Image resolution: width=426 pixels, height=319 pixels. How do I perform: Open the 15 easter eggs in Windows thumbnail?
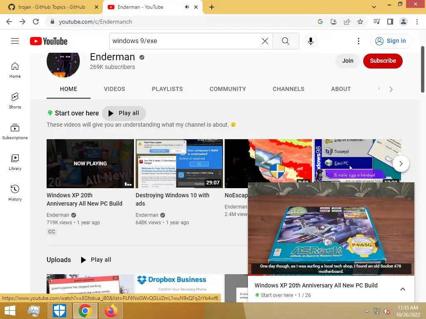[357, 161]
